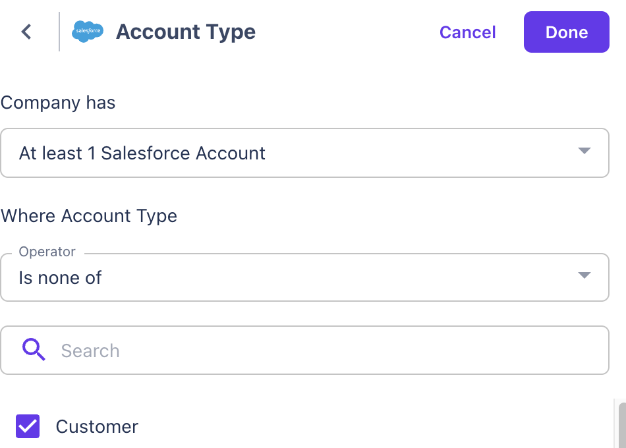The image size is (626, 448).
Task: Click the Salesforce cloud logo
Action: (x=88, y=32)
